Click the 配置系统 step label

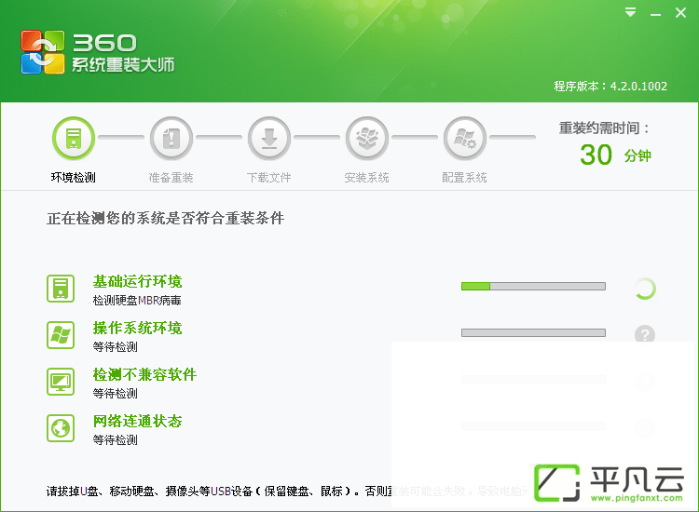[x=465, y=178]
